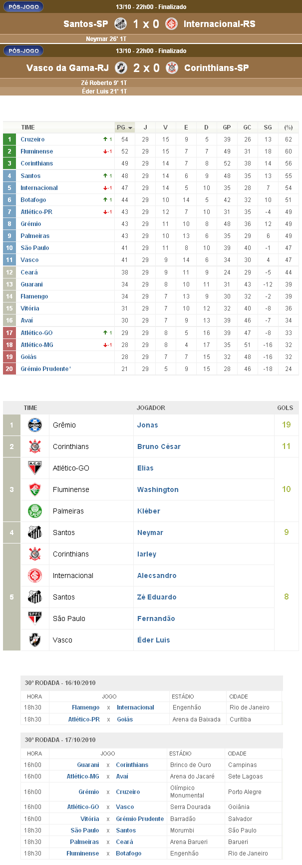The height and width of the screenshot is (865, 302).
Task: Open player Jonas in the scorers list
Action: coord(147,425)
